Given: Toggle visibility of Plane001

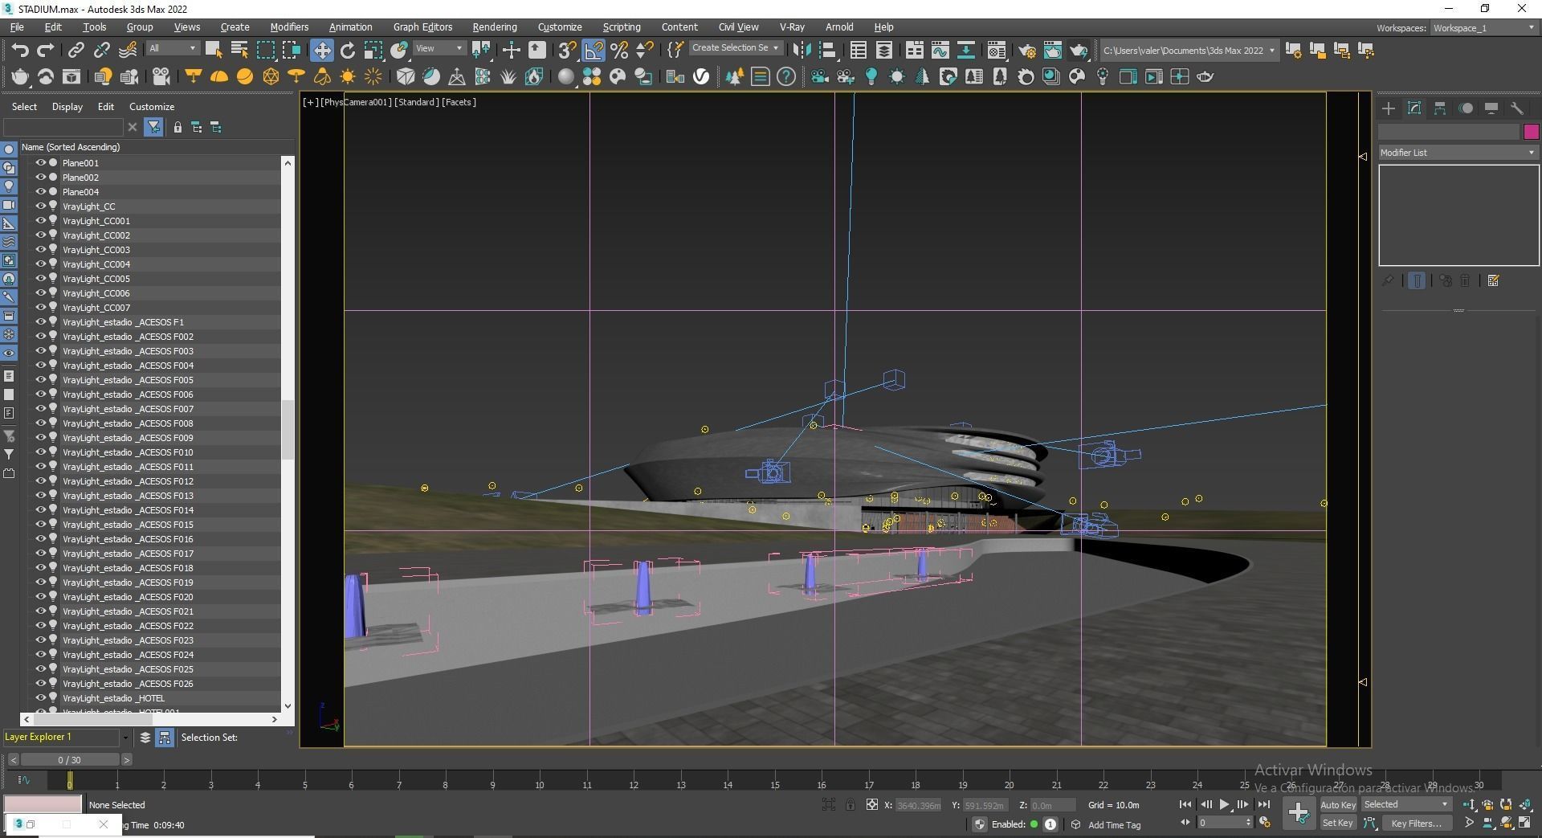Looking at the screenshot, I should (39, 162).
